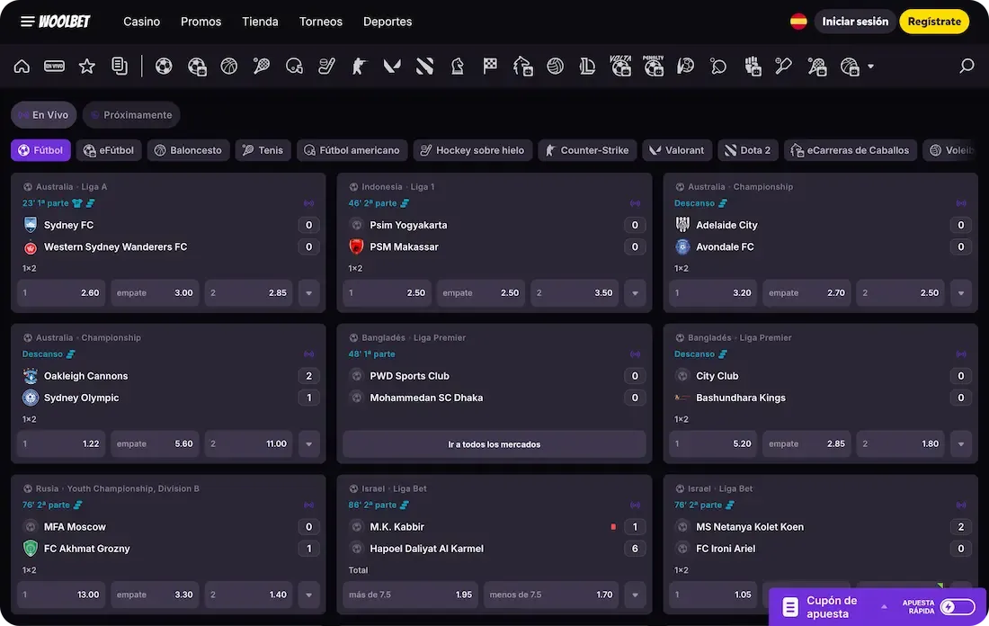The image size is (989, 626).
Task: Select the Valorant icon in sports bar
Action: tap(392, 66)
